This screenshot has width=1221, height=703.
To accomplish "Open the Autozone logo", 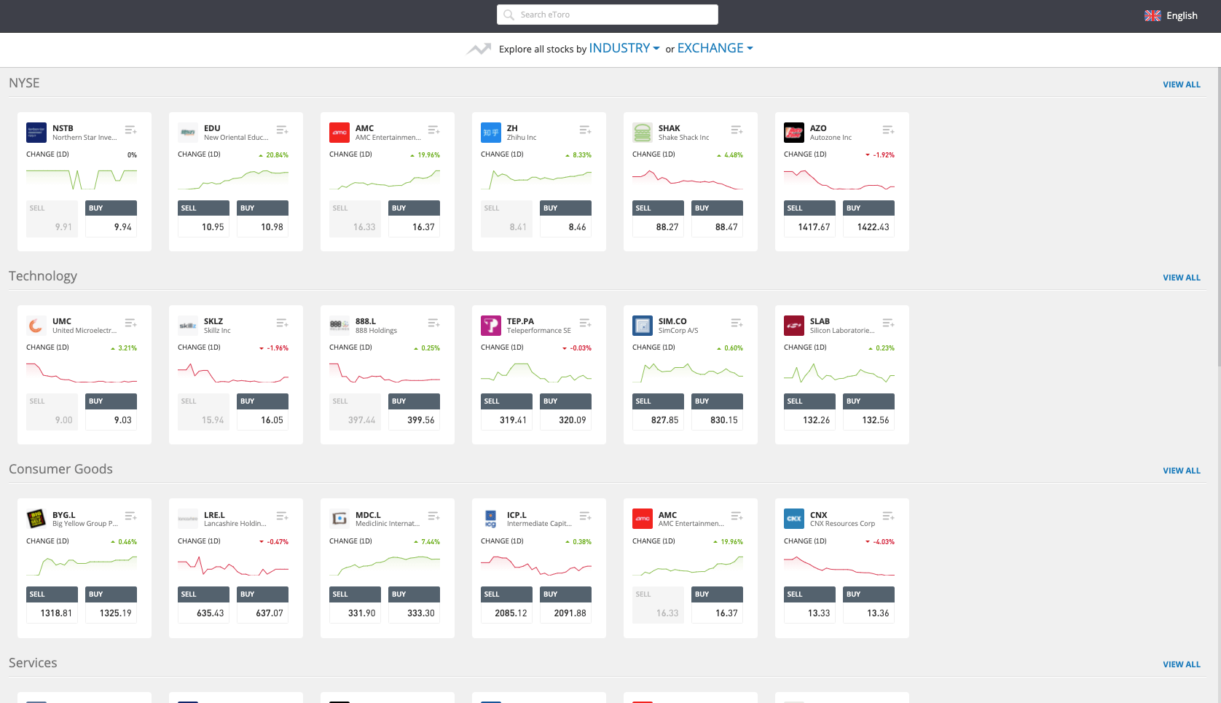I will (x=794, y=133).
